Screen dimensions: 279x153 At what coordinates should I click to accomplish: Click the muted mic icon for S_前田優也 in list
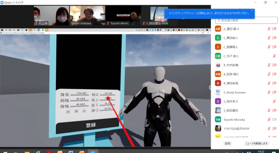coord(269,110)
